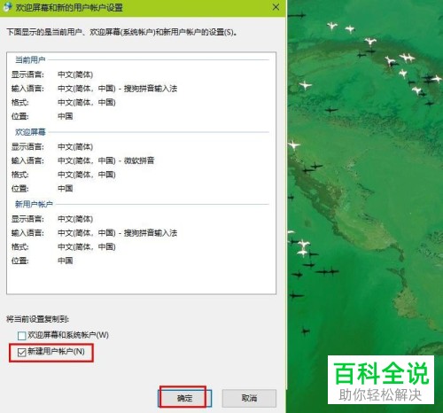Click 显示语言 中文(简体) value under 当前用户
The image size is (443, 413).
tap(75, 74)
